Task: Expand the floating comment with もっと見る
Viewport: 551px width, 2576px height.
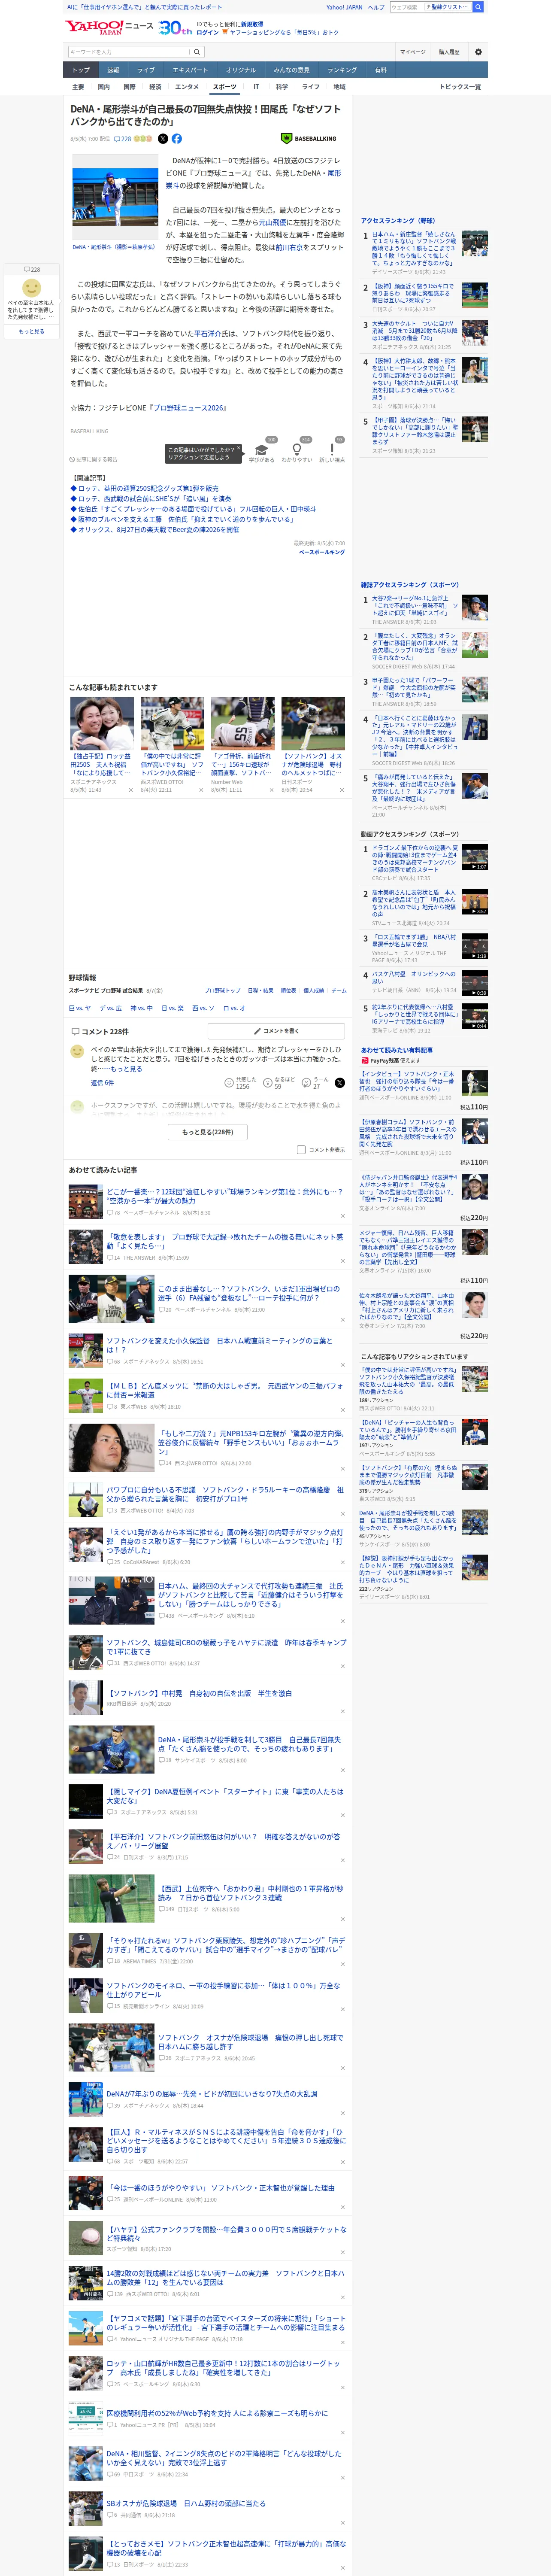Action: pyautogui.click(x=32, y=332)
